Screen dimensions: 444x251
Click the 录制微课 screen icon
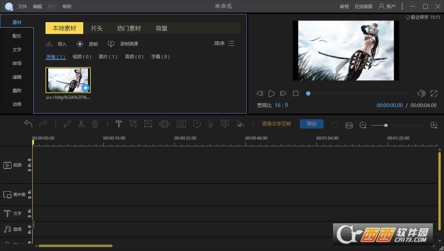point(111,44)
